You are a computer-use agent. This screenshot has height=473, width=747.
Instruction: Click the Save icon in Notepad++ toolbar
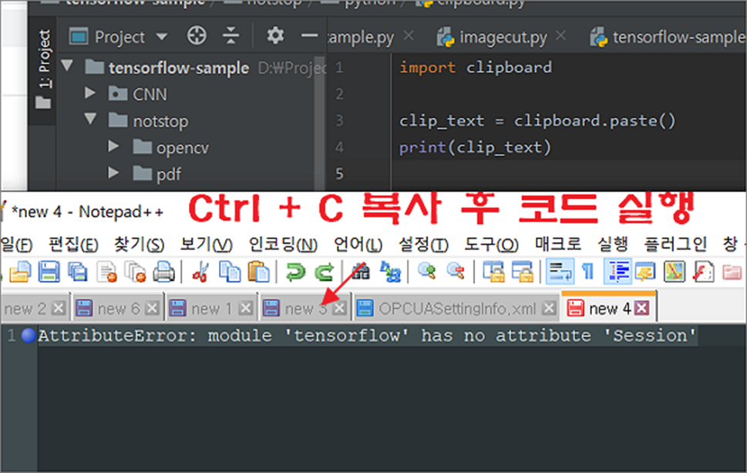(49, 272)
